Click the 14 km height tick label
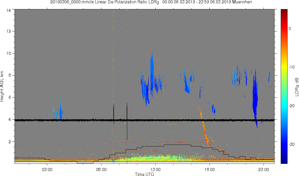The width and height of the screenshot is (299, 176). coord(8,11)
